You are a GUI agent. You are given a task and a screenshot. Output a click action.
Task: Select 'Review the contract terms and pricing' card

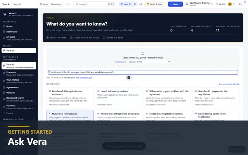click(x=119, y=115)
